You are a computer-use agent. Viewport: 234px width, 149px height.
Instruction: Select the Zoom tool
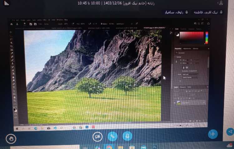(15, 101)
